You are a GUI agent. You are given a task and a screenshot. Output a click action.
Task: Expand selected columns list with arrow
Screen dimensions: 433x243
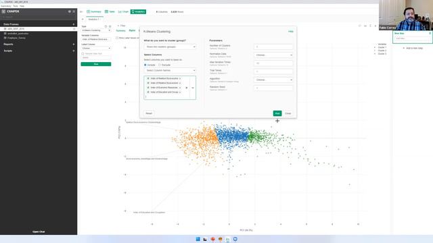193,88
